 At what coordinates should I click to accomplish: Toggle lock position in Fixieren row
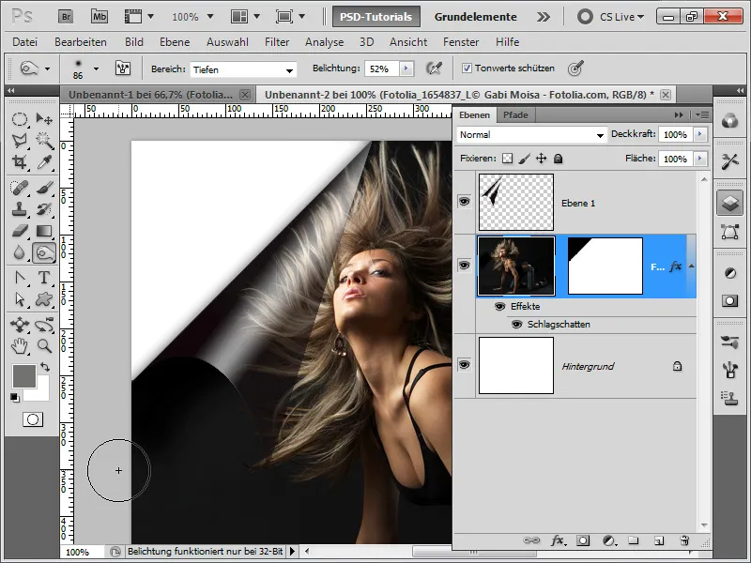click(x=542, y=159)
